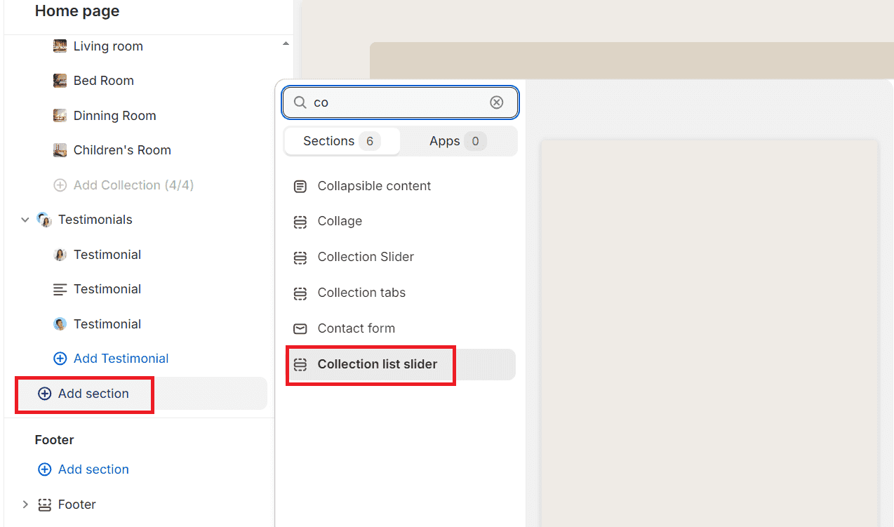Click the magnifier icon in search box
Image resolution: width=894 pixels, height=527 pixels.
(x=300, y=102)
